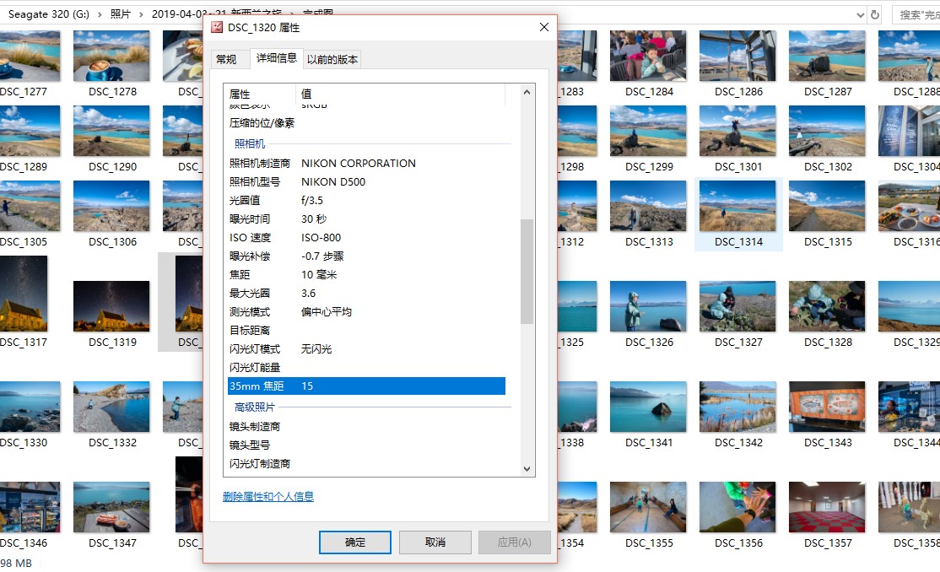The width and height of the screenshot is (940, 572).
Task: Click the DSC_1320 dialog title bar icon
Action: (x=216, y=28)
